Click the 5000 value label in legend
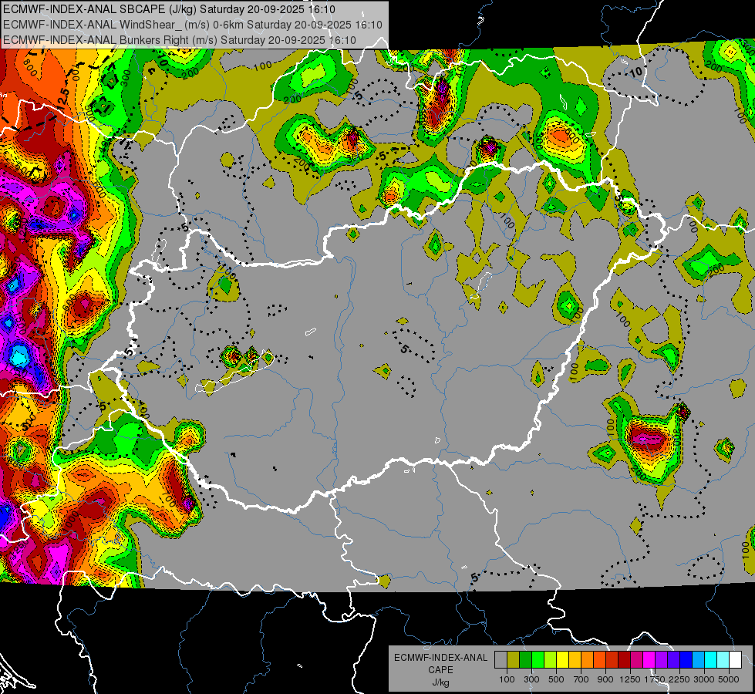755x694 pixels. (x=729, y=679)
